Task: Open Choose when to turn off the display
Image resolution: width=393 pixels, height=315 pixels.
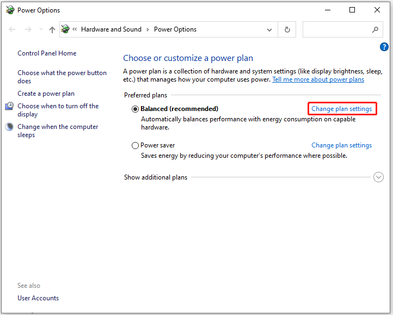Action: coord(58,110)
